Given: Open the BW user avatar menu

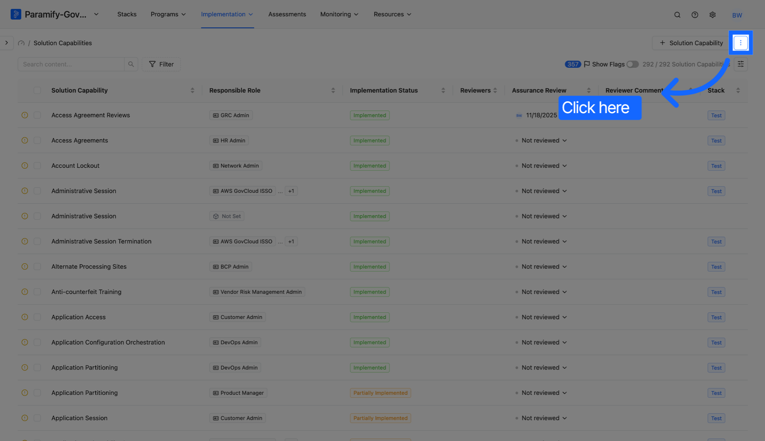Looking at the screenshot, I should (x=737, y=15).
